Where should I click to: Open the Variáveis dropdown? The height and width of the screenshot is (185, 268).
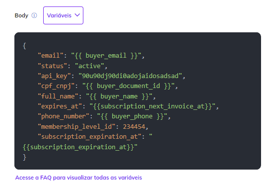[x=63, y=15]
